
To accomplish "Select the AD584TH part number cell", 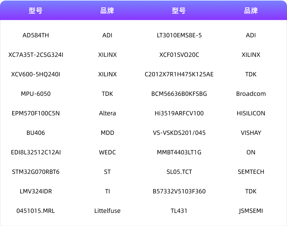I will [35, 35].
